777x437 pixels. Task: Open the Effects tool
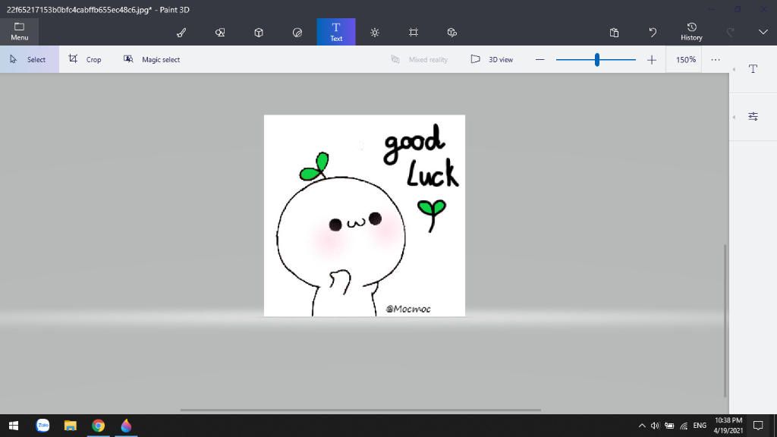coord(375,32)
